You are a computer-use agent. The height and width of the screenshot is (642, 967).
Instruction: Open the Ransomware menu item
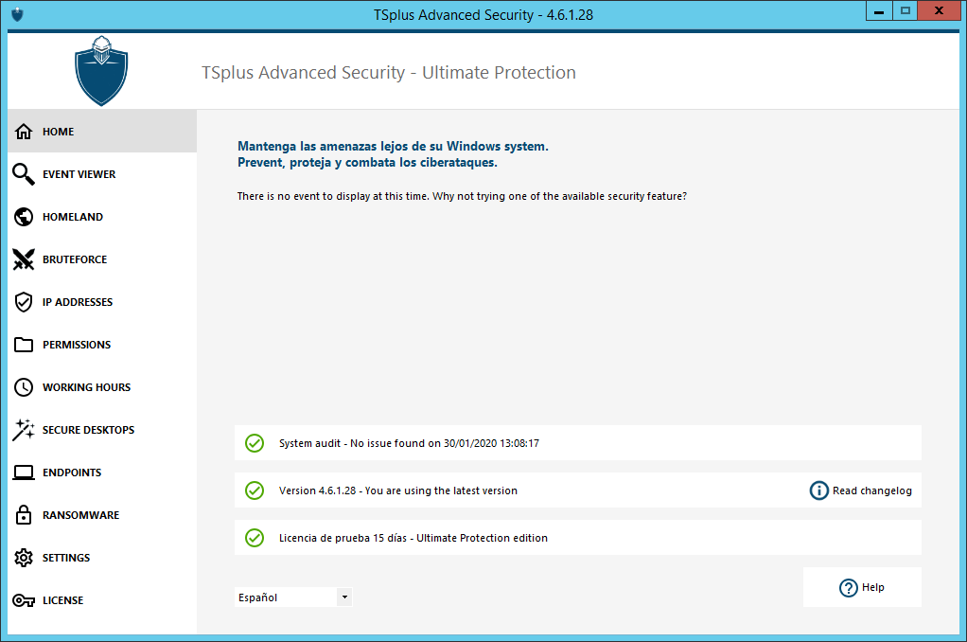click(80, 515)
